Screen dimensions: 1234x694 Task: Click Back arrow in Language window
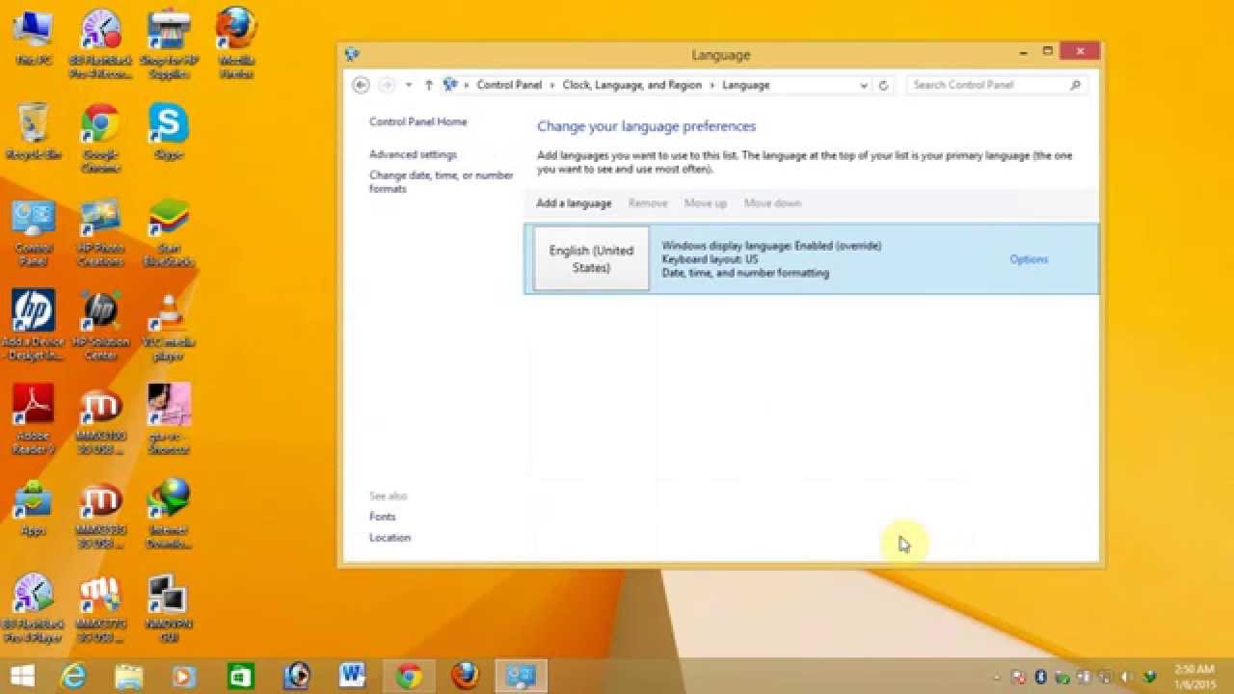pyautogui.click(x=361, y=85)
